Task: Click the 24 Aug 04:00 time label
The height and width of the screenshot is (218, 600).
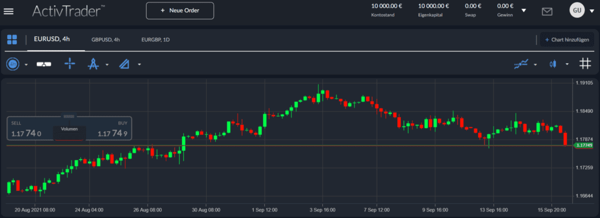Action: [89, 210]
